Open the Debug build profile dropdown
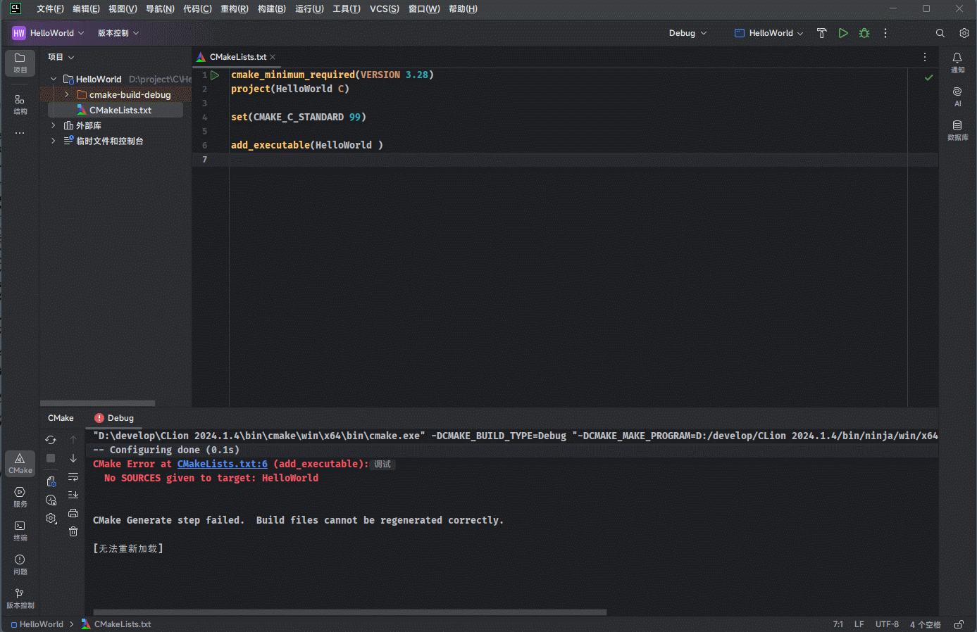The width and height of the screenshot is (977, 632). [687, 33]
